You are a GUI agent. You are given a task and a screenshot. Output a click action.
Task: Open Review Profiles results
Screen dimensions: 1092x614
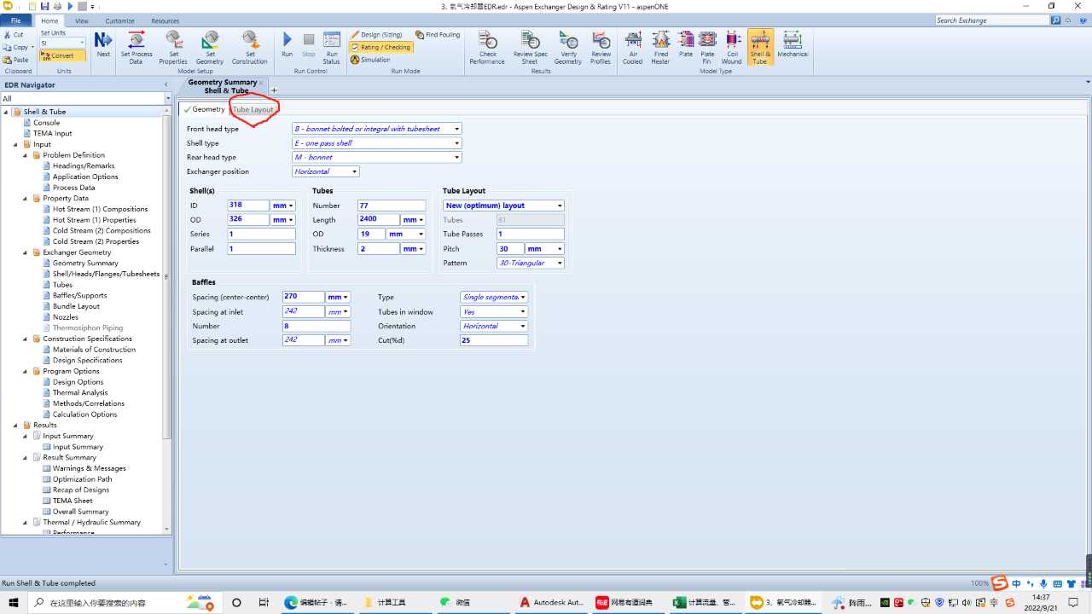point(601,47)
